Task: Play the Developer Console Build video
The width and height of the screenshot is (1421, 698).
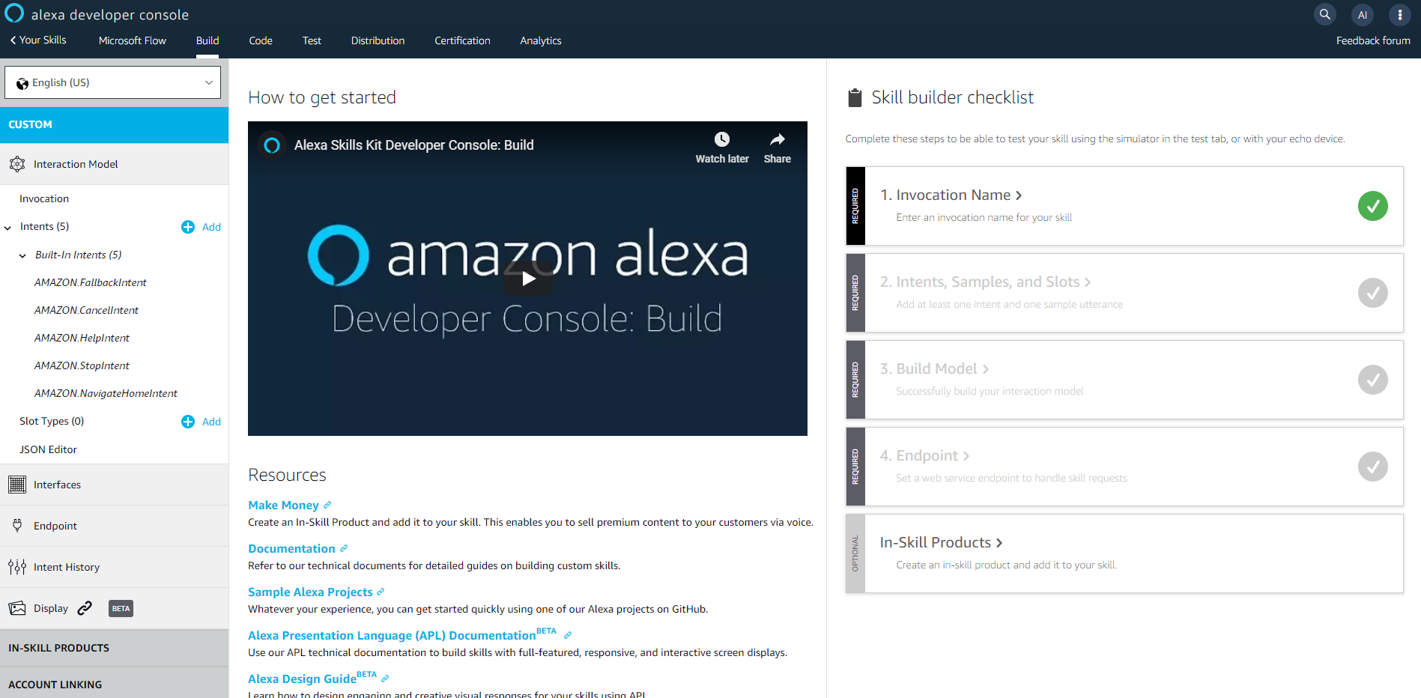Action: click(x=528, y=279)
